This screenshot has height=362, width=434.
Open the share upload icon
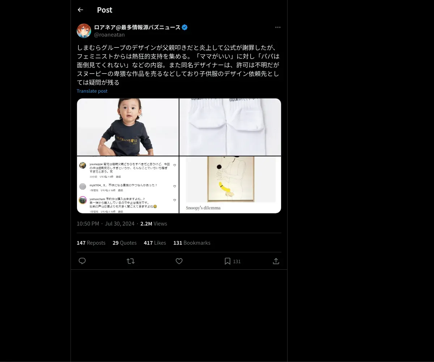[x=276, y=261]
